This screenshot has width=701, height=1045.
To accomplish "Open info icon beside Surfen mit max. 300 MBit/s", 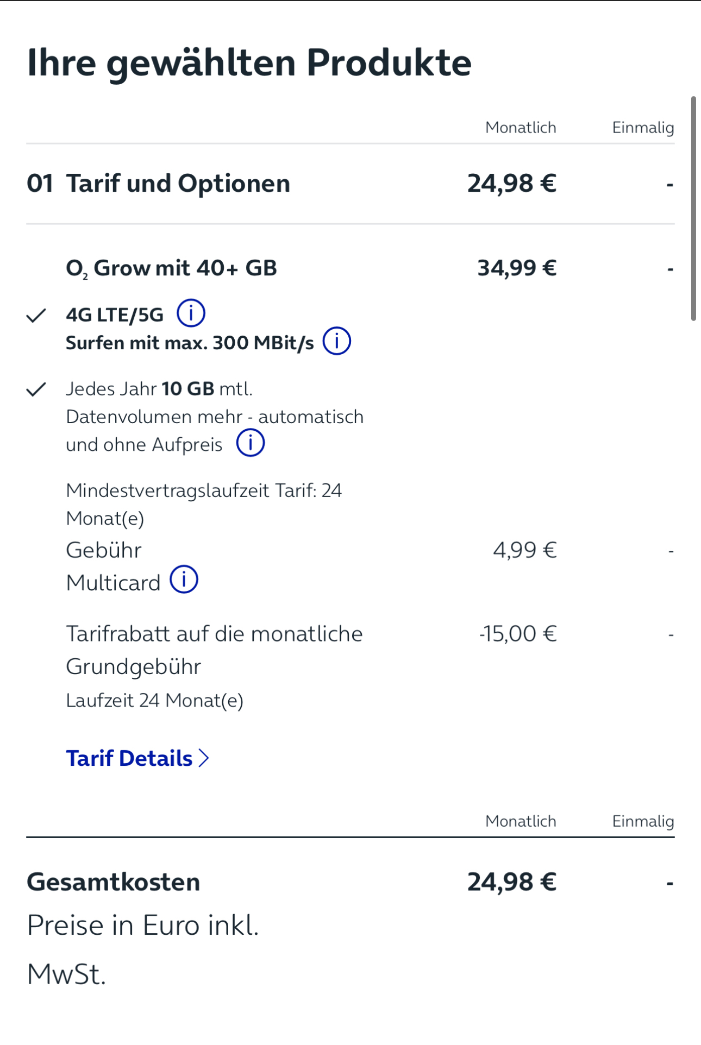I will tap(337, 341).
